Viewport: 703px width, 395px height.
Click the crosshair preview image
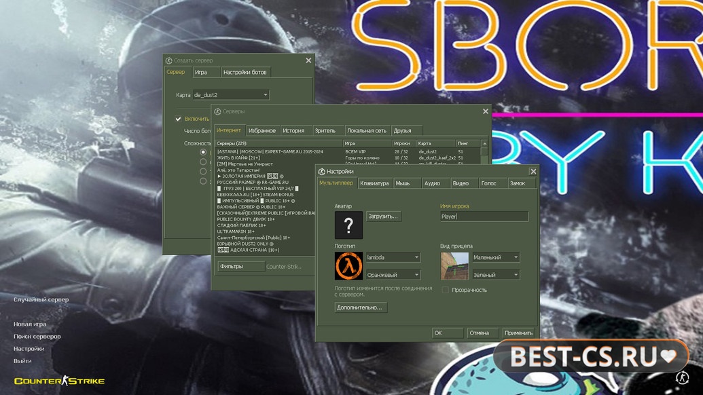(454, 266)
